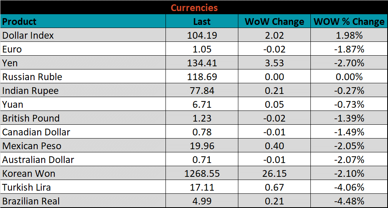The image size is (388, 208).
Task: Click Australian Dollar product cell
Action: pyautogui.click(x=38, y=159)
